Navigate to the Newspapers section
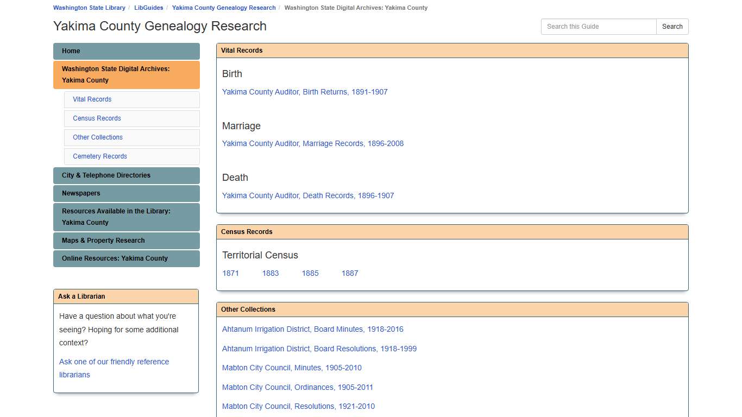 (x=80, y=193)
